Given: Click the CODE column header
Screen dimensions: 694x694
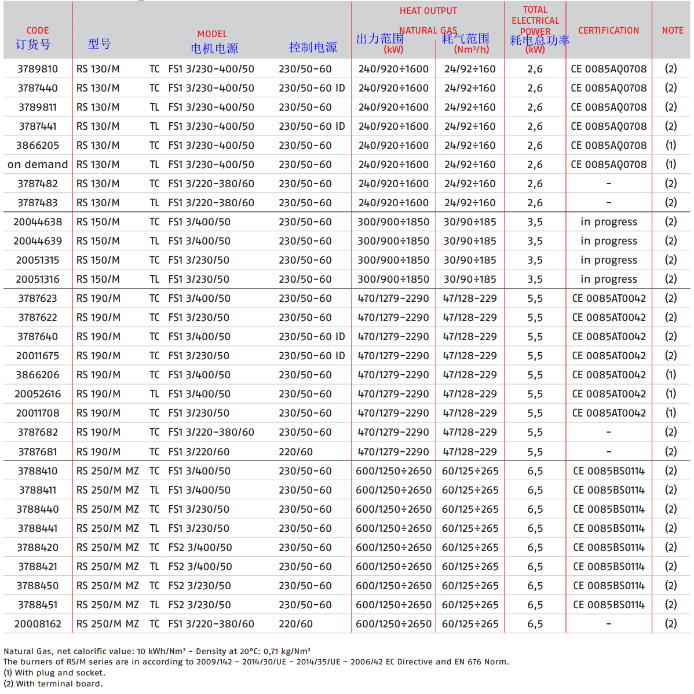Looking at the screenshot, I should click(38, 31).
